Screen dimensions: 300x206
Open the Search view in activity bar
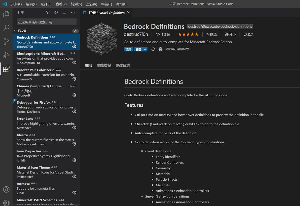6,28
